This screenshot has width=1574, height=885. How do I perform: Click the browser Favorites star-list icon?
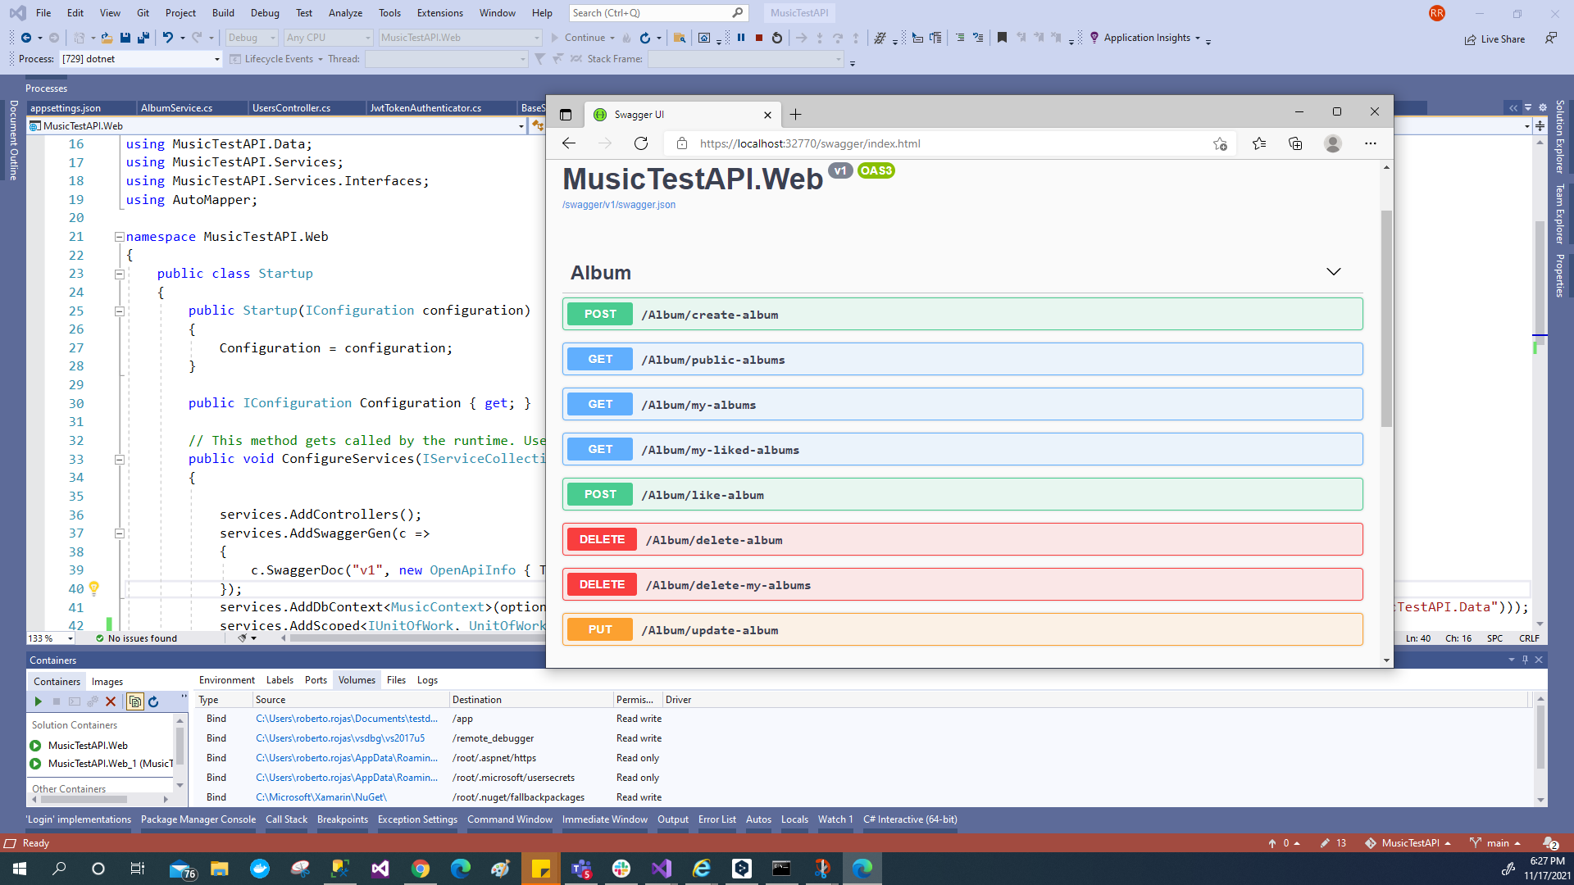[1259, 143]
